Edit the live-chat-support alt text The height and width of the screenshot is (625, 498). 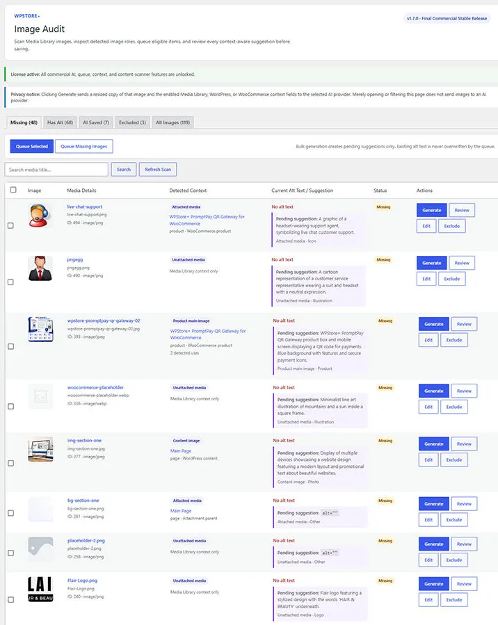[426, 226]
